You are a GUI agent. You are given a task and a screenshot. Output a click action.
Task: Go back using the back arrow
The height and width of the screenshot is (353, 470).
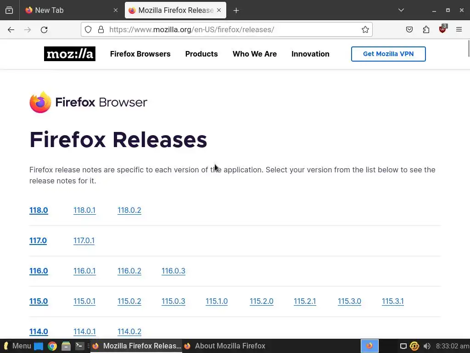pyautogui.click(x=11, y=30)
